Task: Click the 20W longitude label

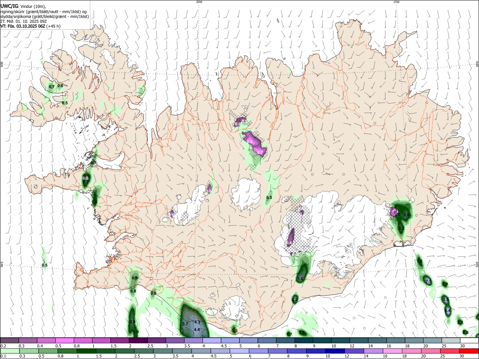Action: coord(199,2)
